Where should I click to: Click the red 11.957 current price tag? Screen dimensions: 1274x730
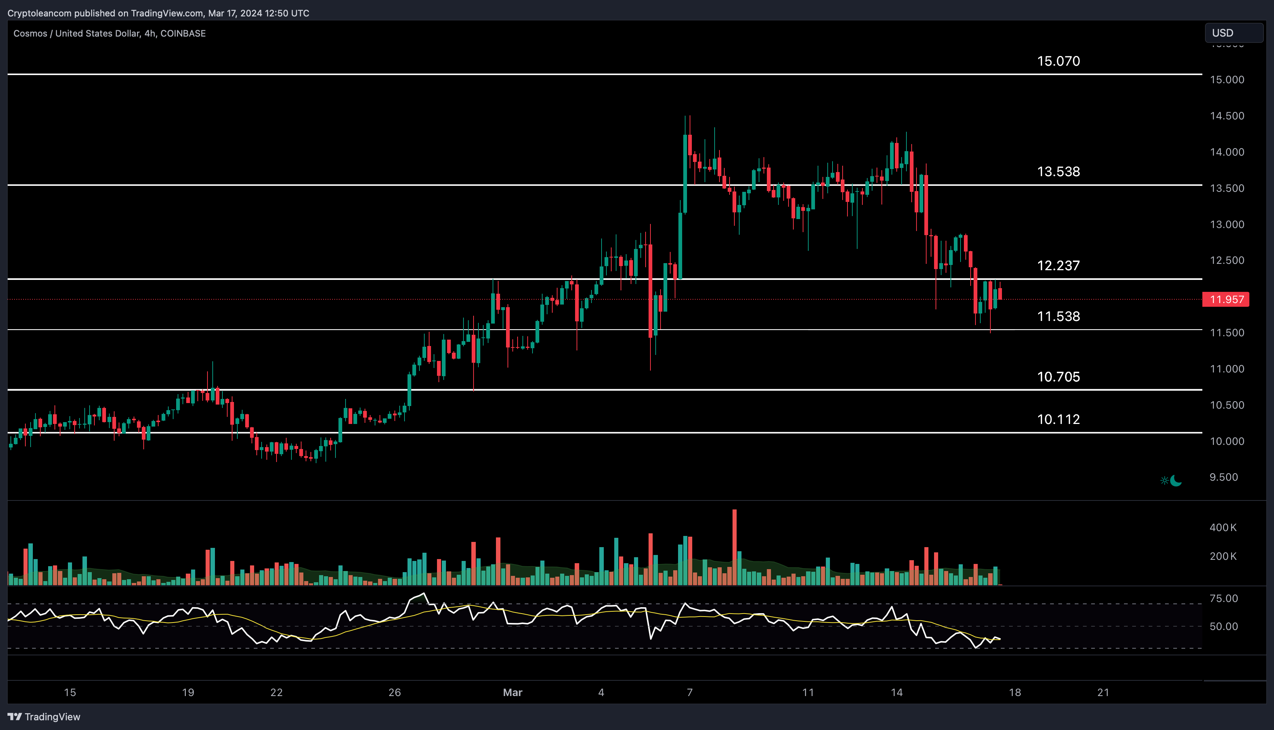[x=1226, y=299]
